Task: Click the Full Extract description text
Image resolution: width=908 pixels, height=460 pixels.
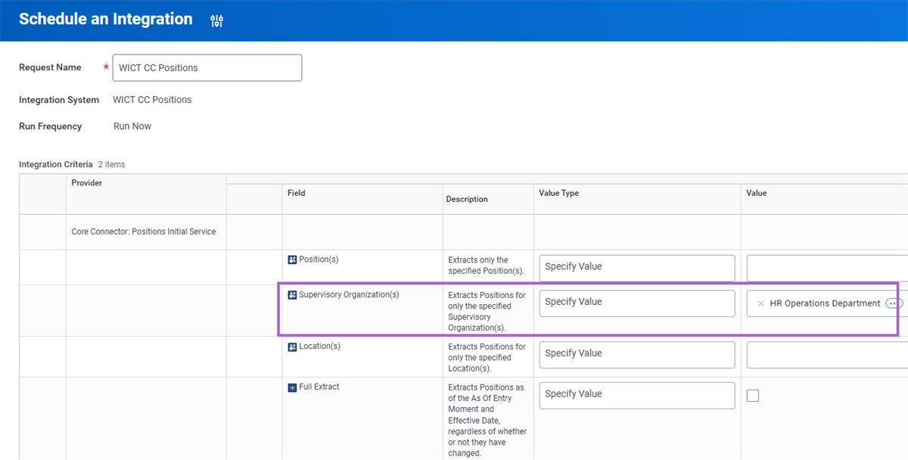Action: (x=487, y=421)
